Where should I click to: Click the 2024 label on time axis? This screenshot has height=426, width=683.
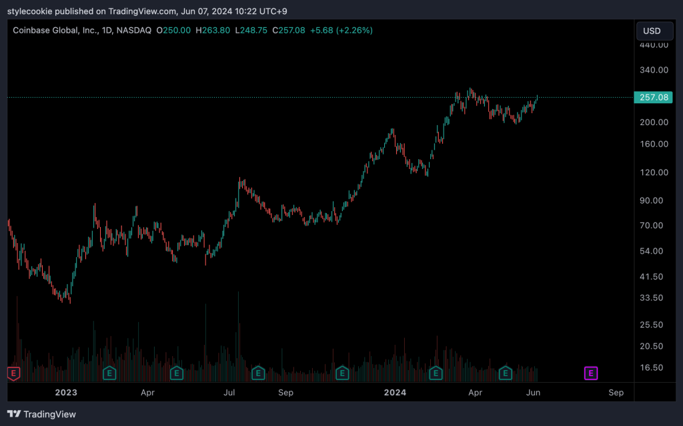(395, 393)
